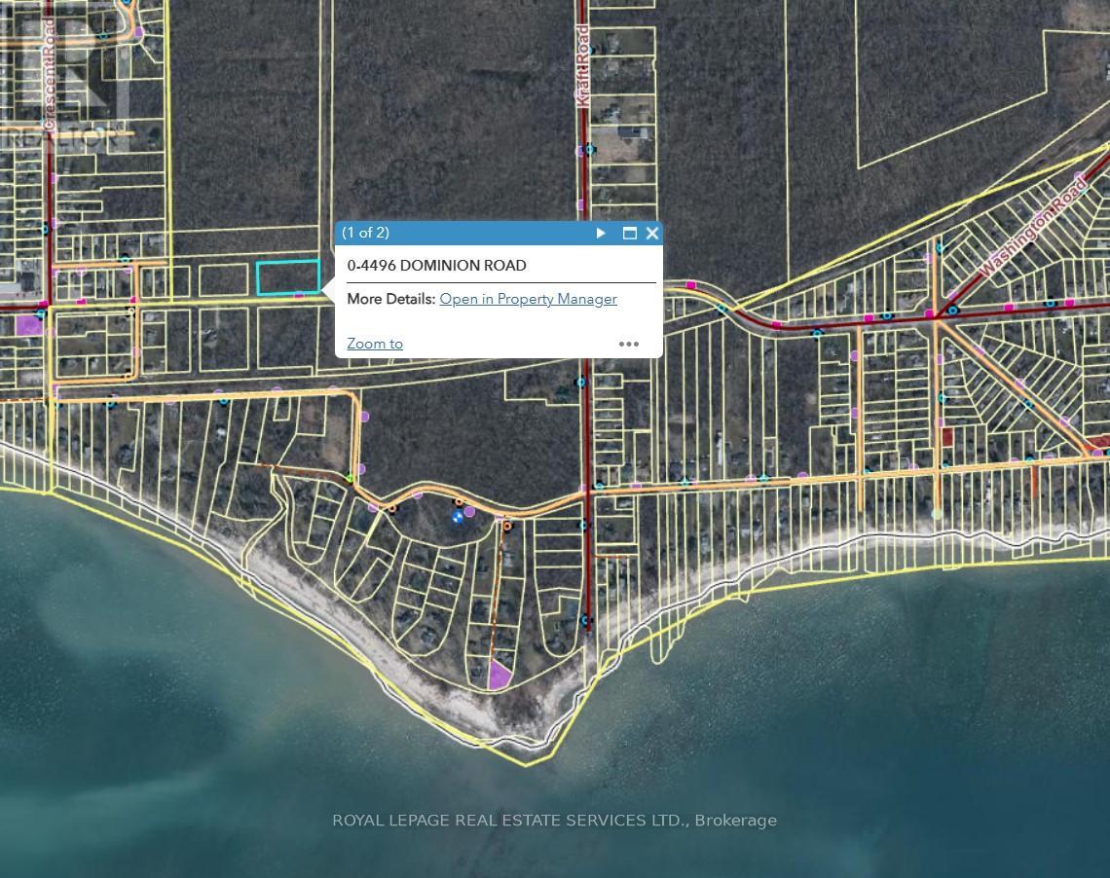The width and height of the screenshot is (1110, 878).
Task: Expand the popup actions with the three dots
Action: coord(628,343)
